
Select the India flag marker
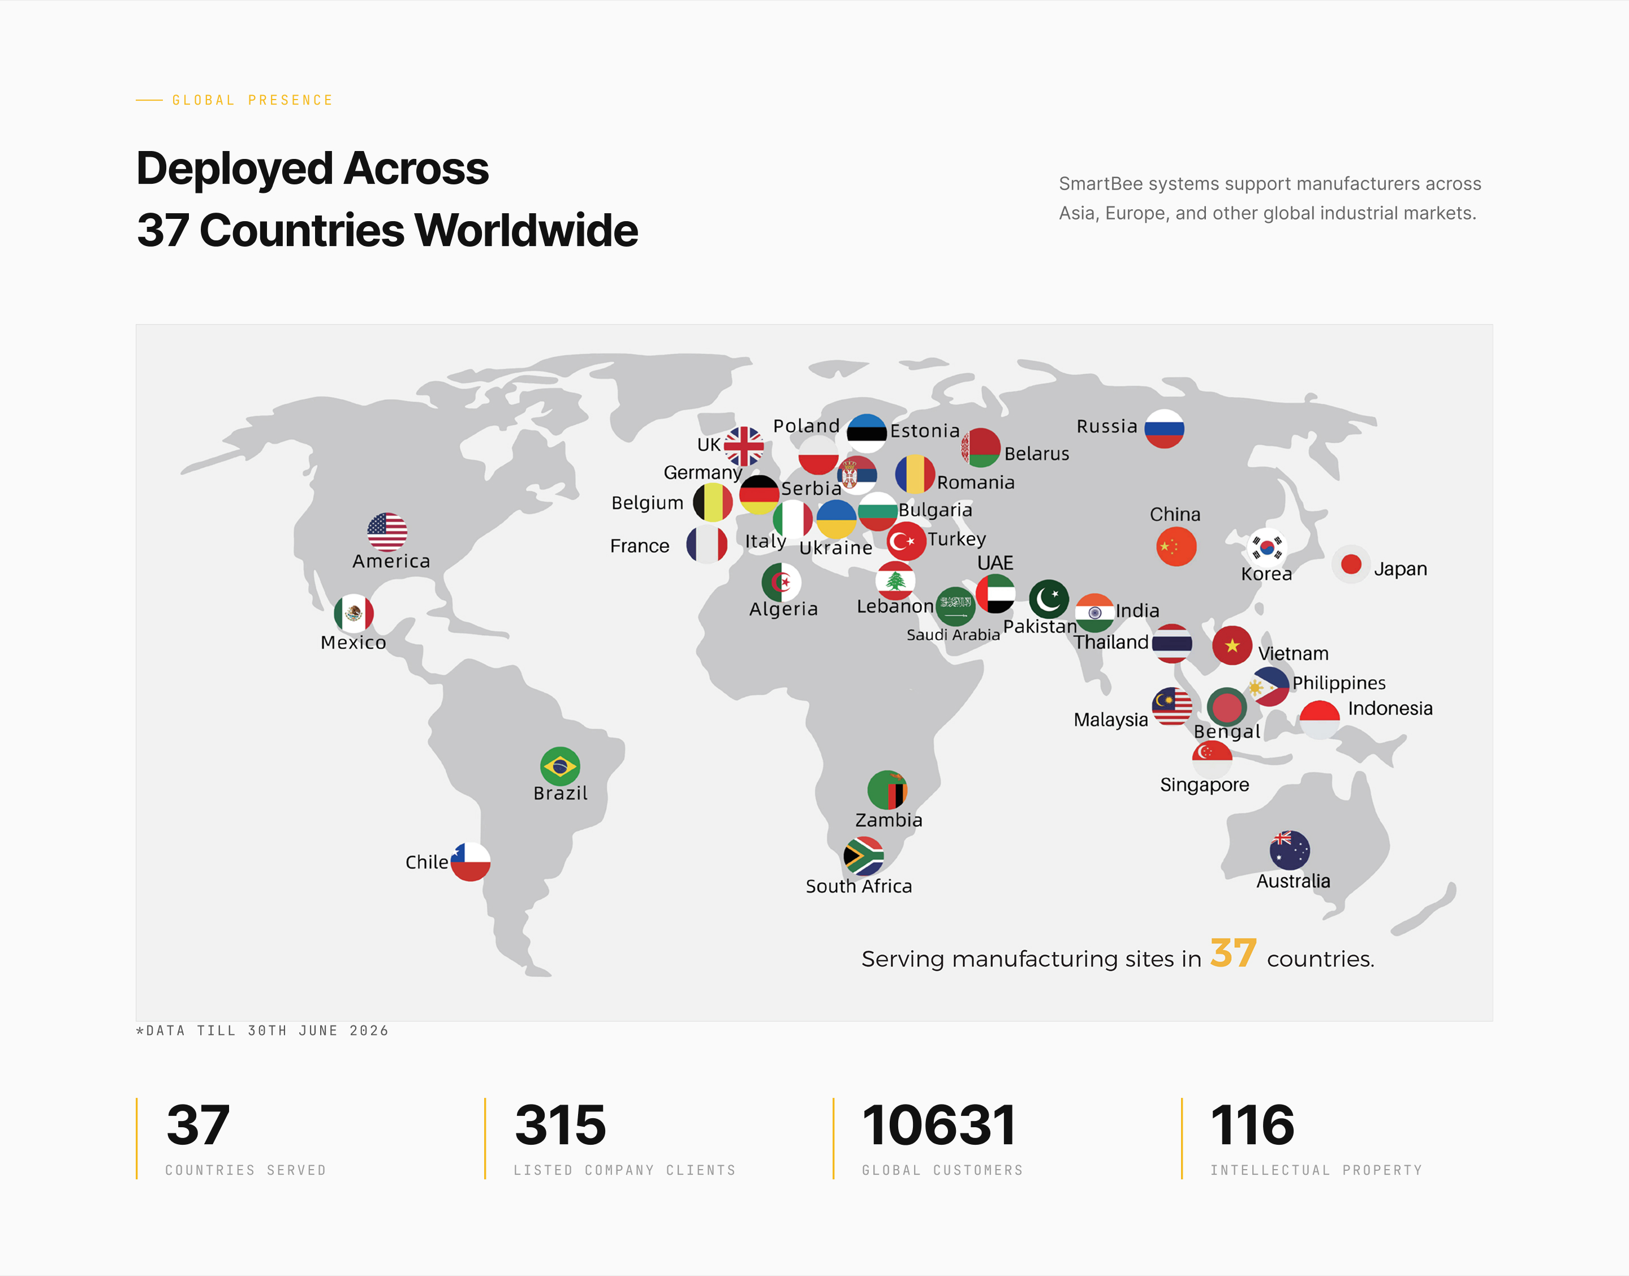(1094, 613)
